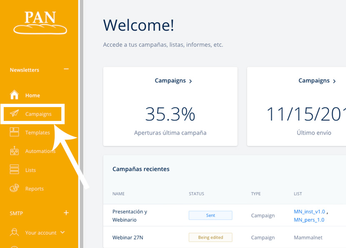
Task: Open the MN_inst_v1.0 list link
Action: coord(309,212)
